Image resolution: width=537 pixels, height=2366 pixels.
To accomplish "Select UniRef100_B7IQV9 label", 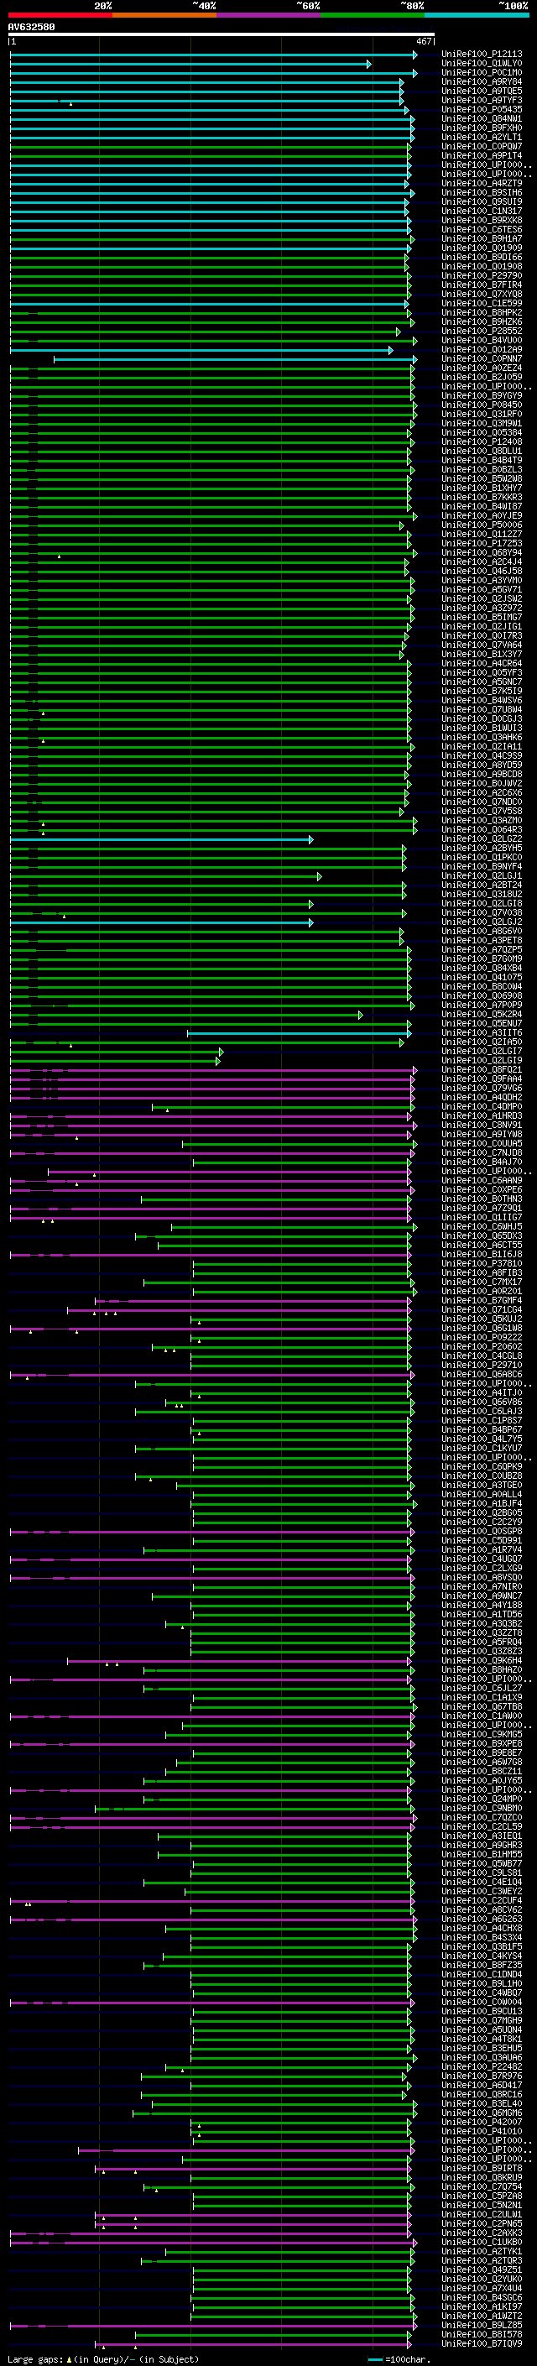I will [482, 2343].
